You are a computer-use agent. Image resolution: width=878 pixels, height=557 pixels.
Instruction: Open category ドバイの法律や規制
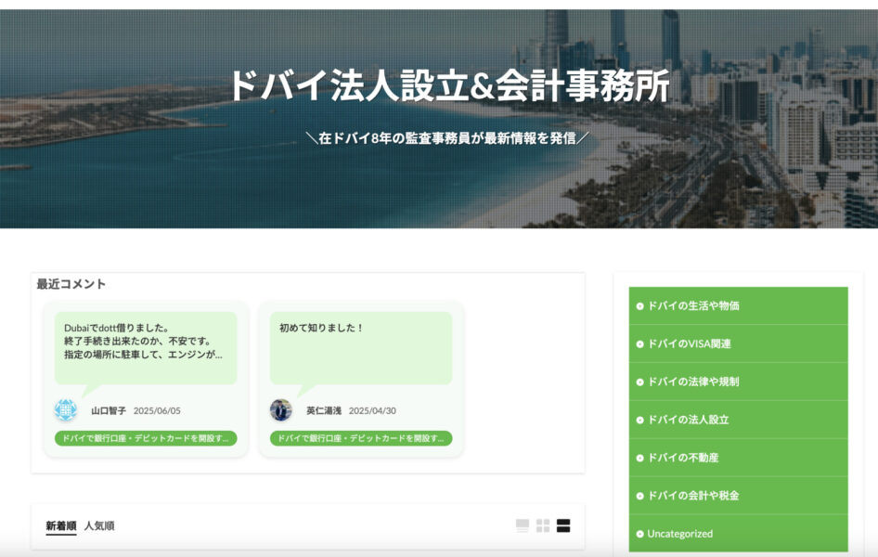tap(738, 382)
